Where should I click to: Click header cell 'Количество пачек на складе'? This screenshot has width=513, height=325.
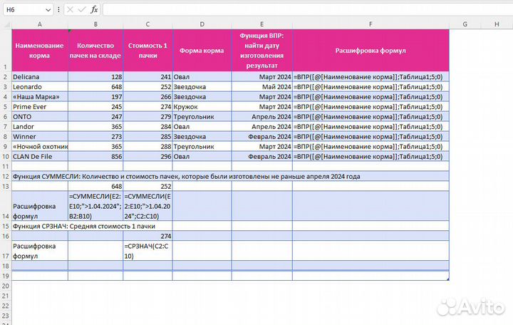coord(95,51)
